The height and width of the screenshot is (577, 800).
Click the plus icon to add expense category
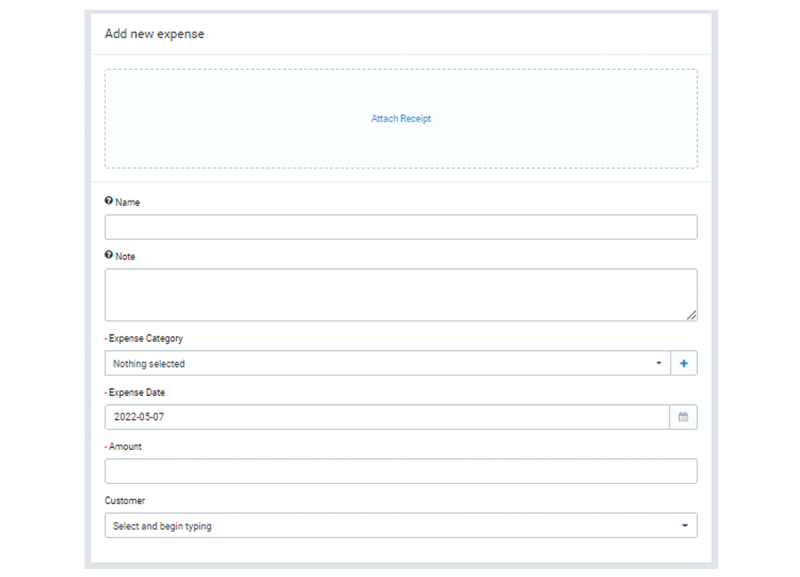coord(684,363)
